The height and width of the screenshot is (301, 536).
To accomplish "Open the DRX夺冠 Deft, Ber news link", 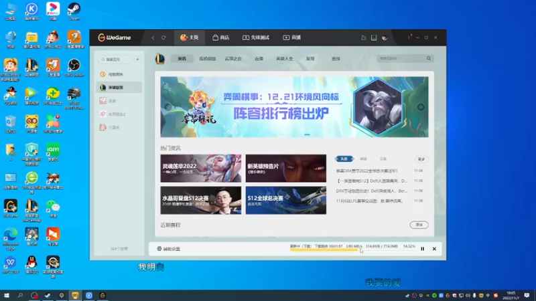I will pyautogui.click(x=372, y=191).
